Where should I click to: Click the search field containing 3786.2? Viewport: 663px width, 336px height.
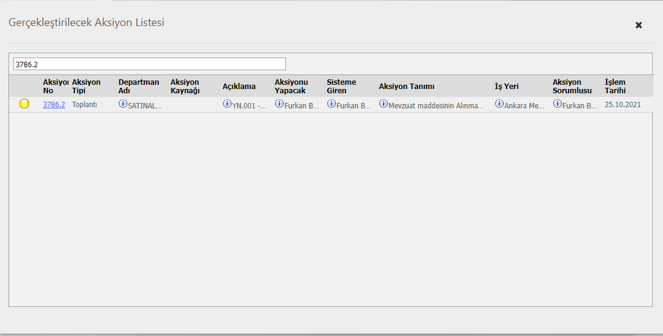click(149, 64)
